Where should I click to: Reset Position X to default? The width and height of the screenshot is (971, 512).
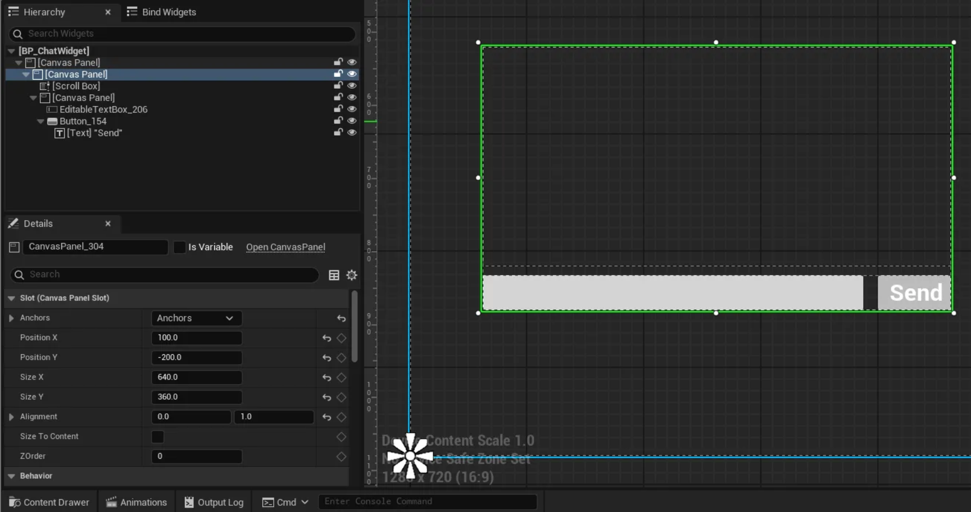tap(326, 338)
